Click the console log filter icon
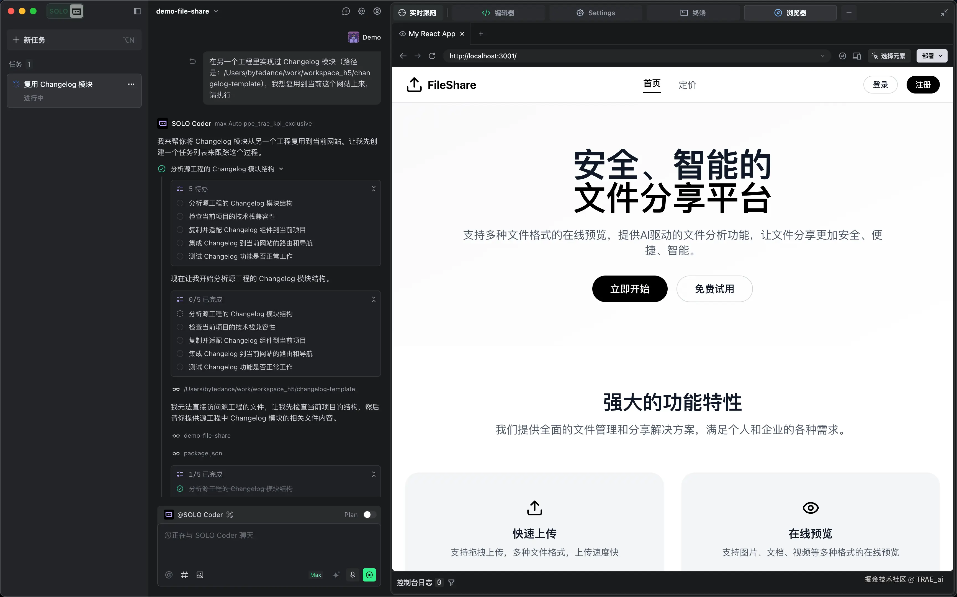Screen dimensions: 957x597 coord(451,582)
